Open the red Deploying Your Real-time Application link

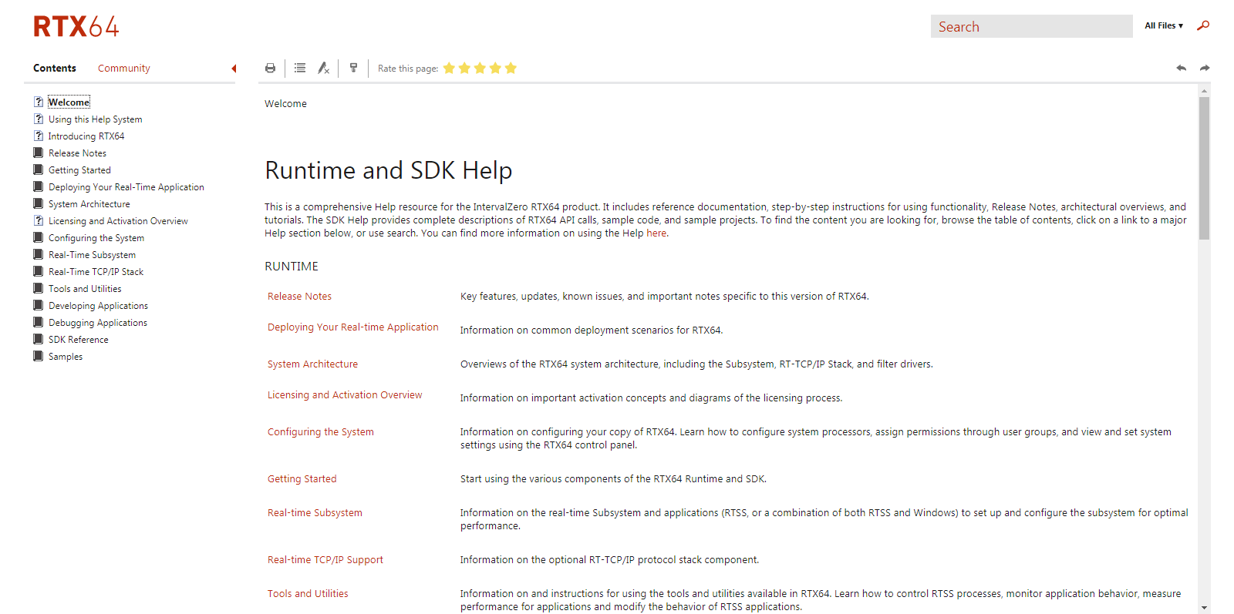[x=353, y=327]
